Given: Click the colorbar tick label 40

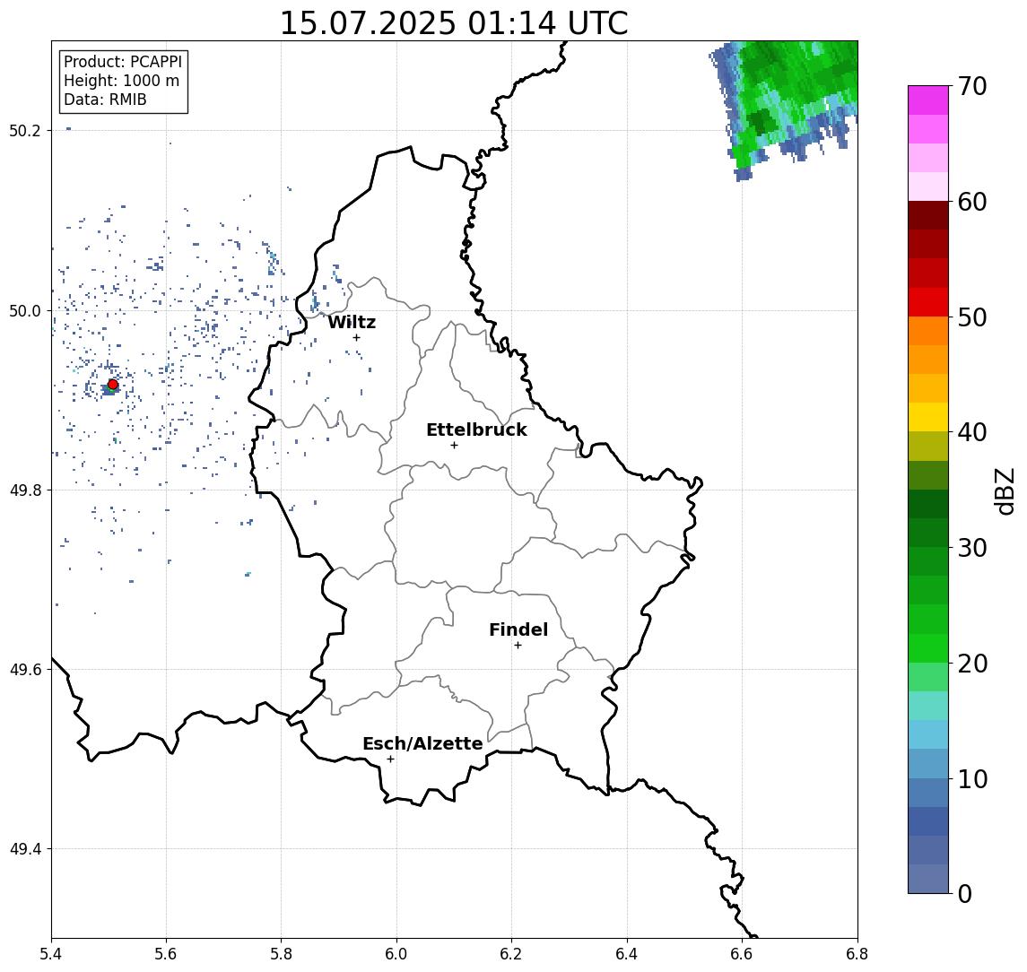Looking at the screenshot, I should 972,432.
